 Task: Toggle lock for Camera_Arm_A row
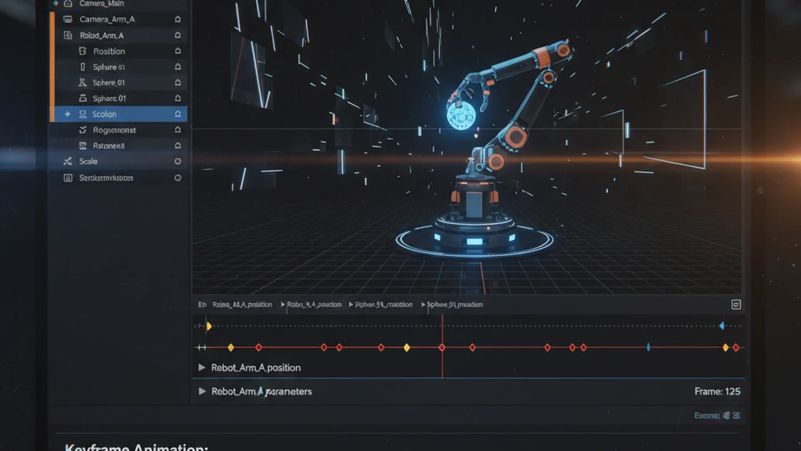(178, 19)
